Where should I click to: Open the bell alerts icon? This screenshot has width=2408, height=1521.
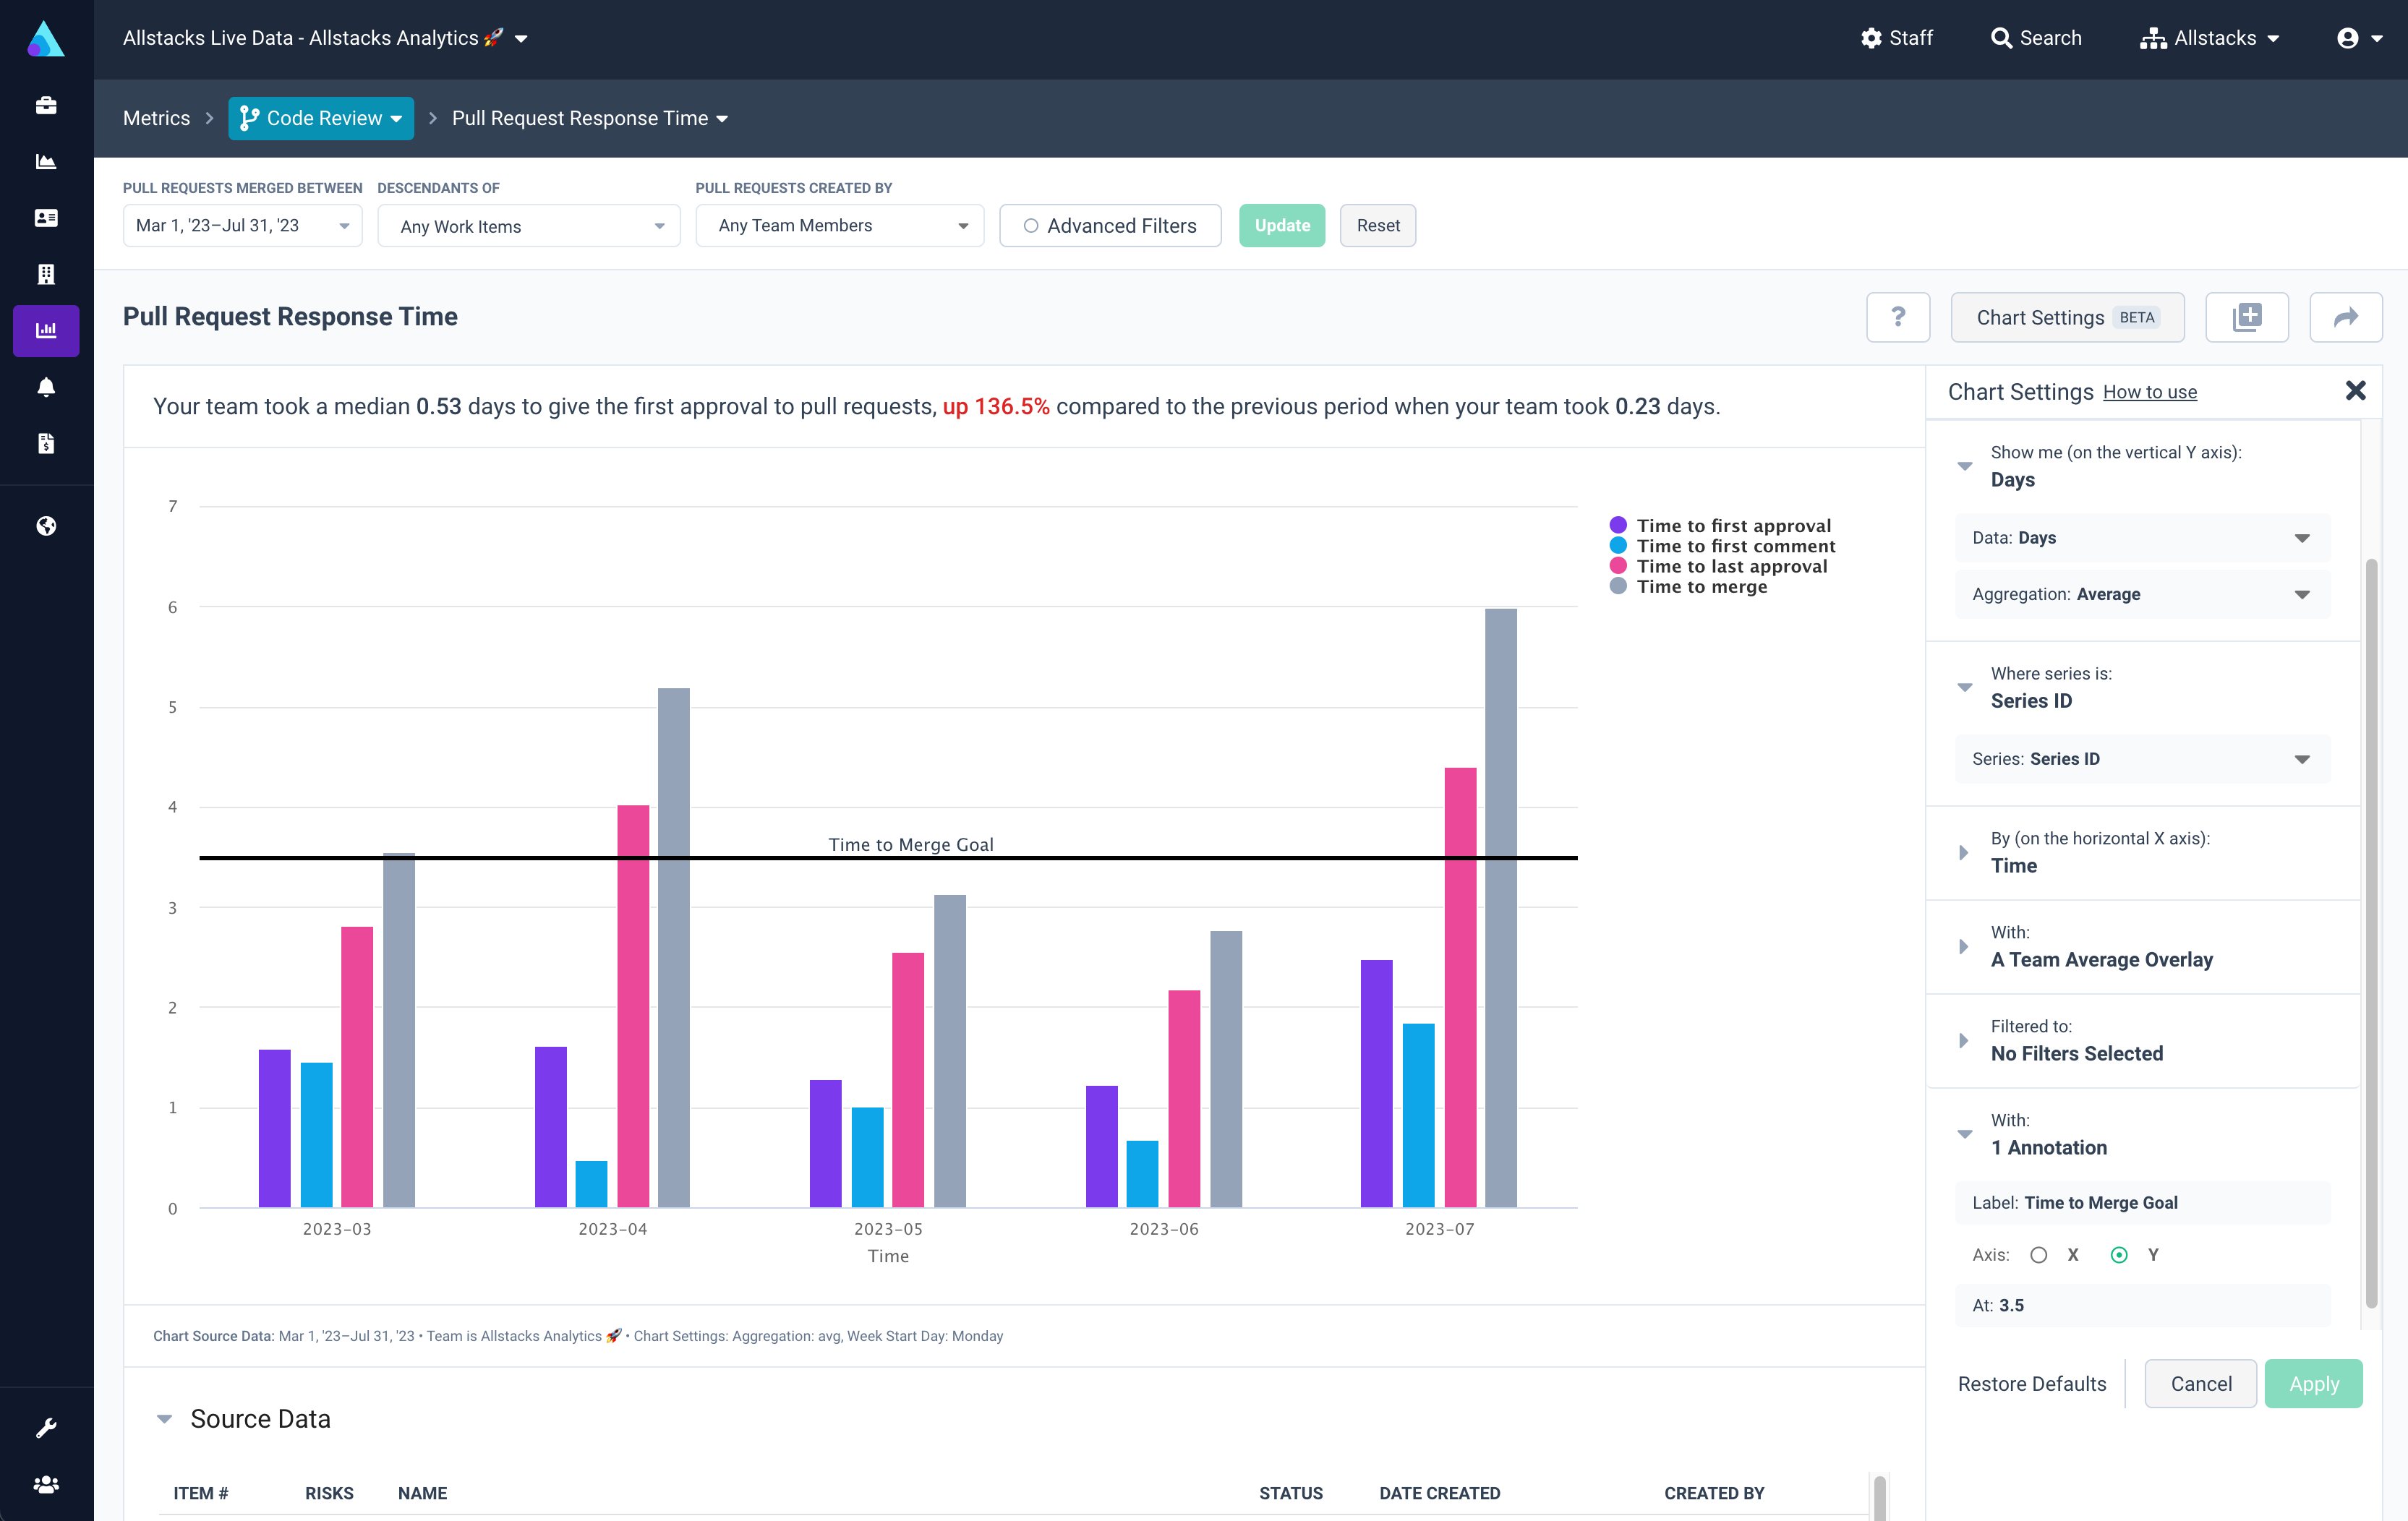coord(46,387)
